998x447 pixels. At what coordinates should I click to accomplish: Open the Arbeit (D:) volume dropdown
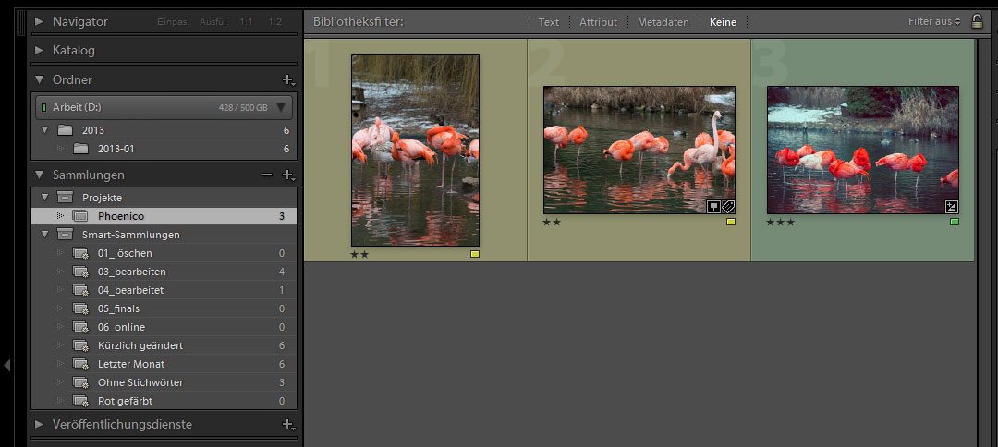point(281,107)
